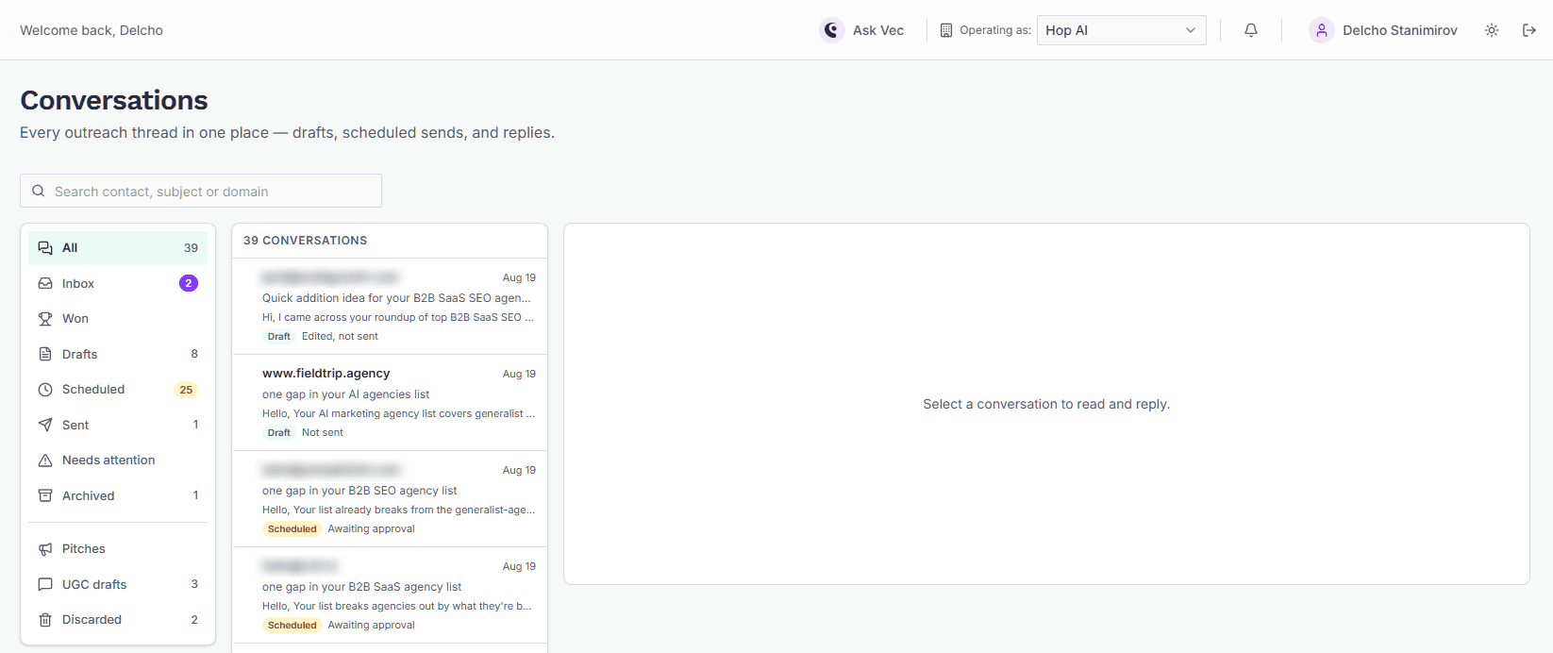The height and width of the screenshot is (653, 1553).
Task: Click the warning triangle icon for Needs attention
Action: (x=45, y=460)
